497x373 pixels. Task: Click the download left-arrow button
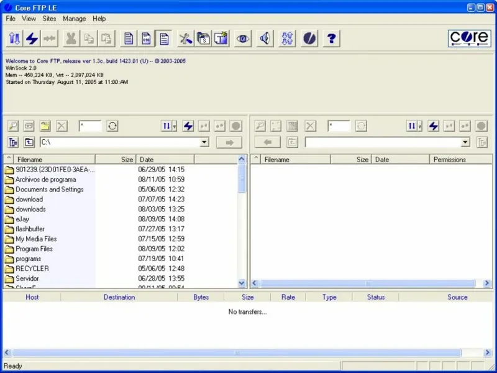pos(268,142)
